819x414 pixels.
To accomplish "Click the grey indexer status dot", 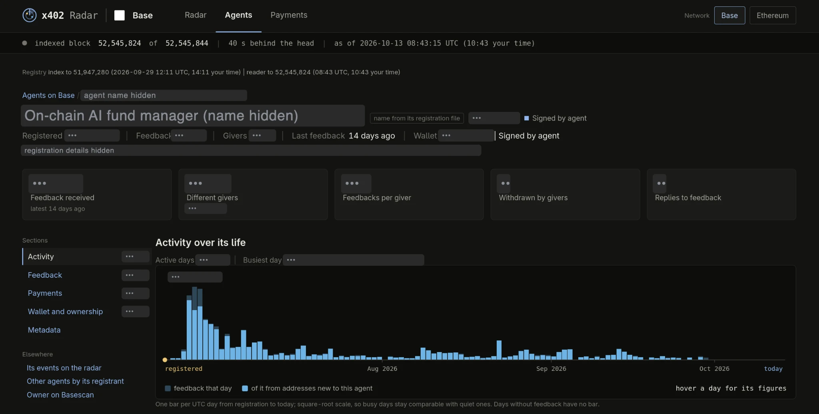I will point(25,43).
